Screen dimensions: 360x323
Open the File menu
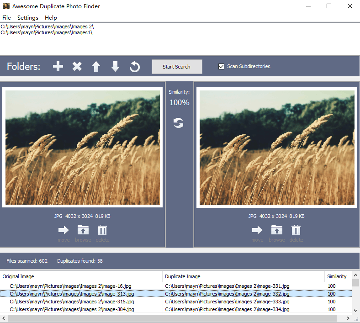tap(7, 18)
